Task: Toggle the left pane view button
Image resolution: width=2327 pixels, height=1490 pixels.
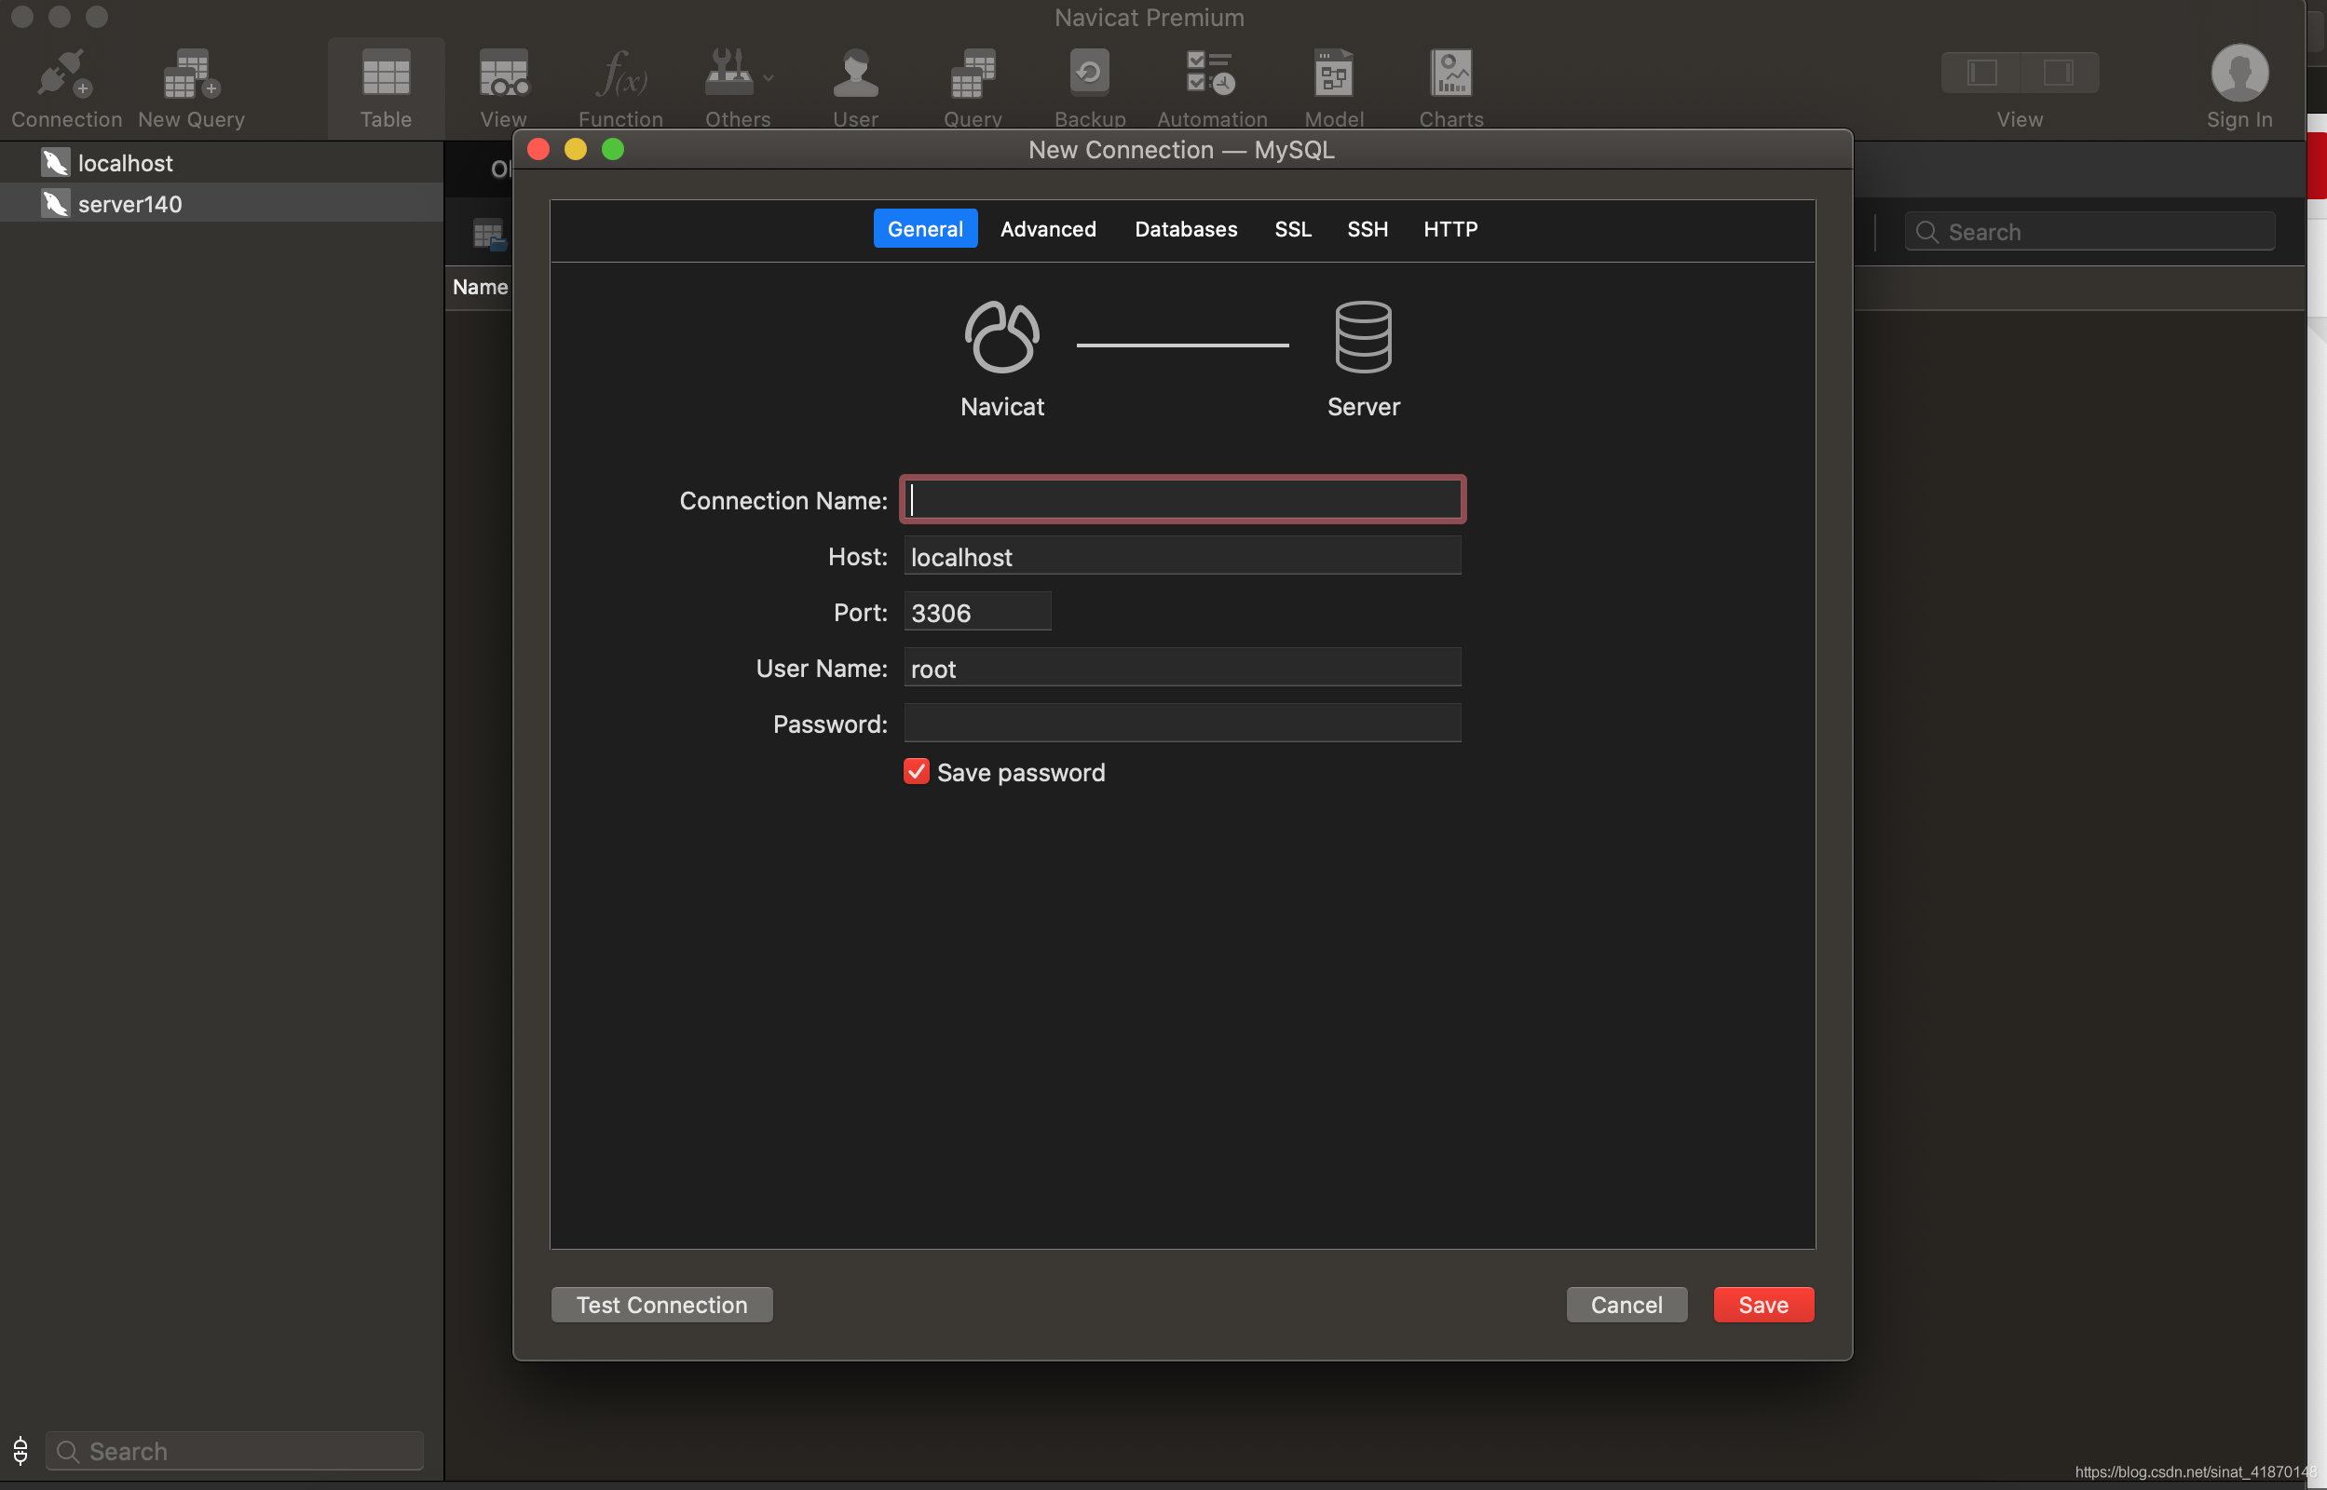Action: click(1981, 73)
